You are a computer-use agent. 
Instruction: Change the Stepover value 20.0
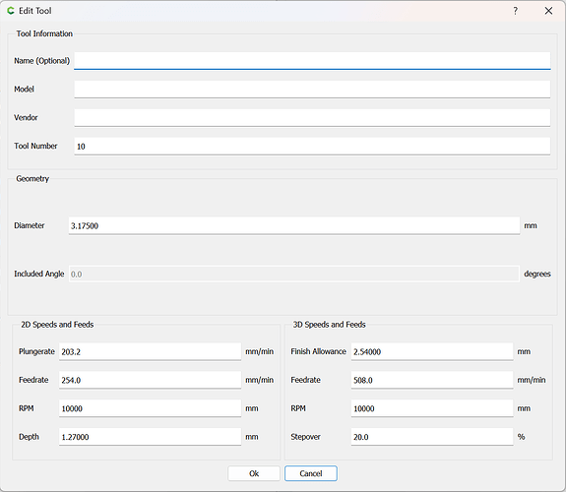click(x=432, y=437)
